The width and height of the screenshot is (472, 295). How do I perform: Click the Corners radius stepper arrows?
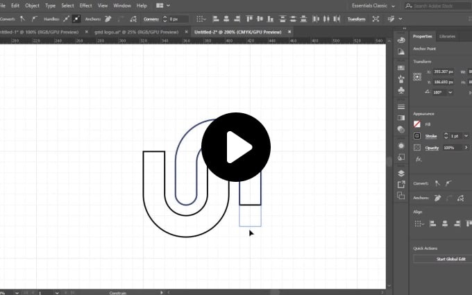click(165, 19)
